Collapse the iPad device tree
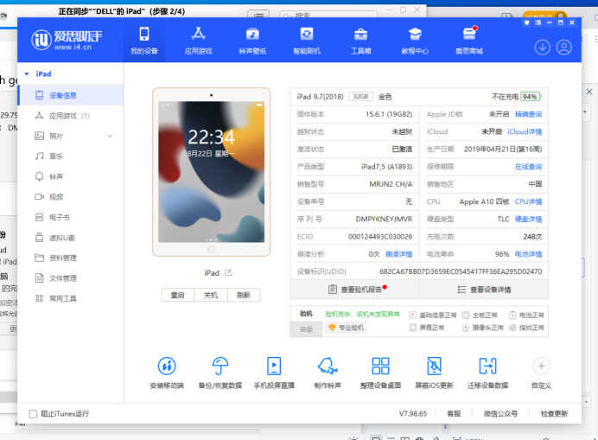This screenshot has height=440, width=598. pos(27,74)
